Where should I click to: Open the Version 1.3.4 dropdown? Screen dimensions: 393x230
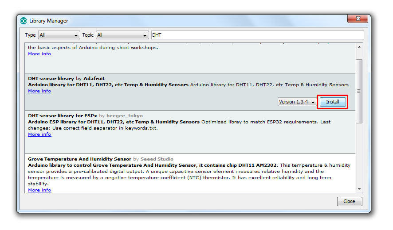[x=297, y=102]
